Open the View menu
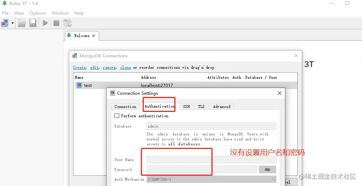The height and width of the screenshot is (186, 362). coord(19,13)
